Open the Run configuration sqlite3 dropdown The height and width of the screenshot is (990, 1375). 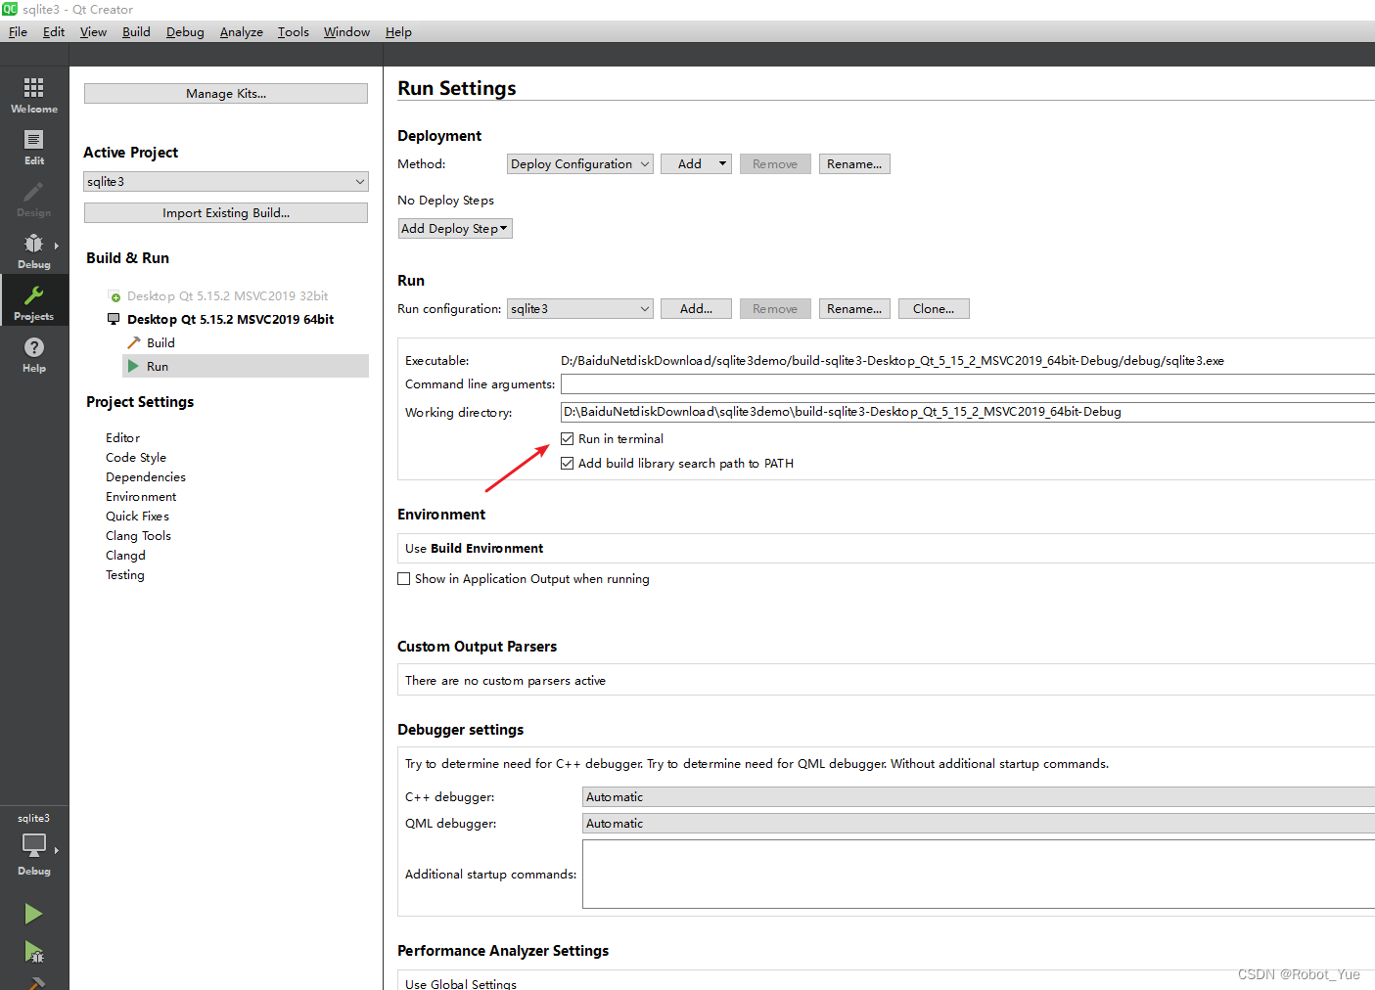point(580,308)
